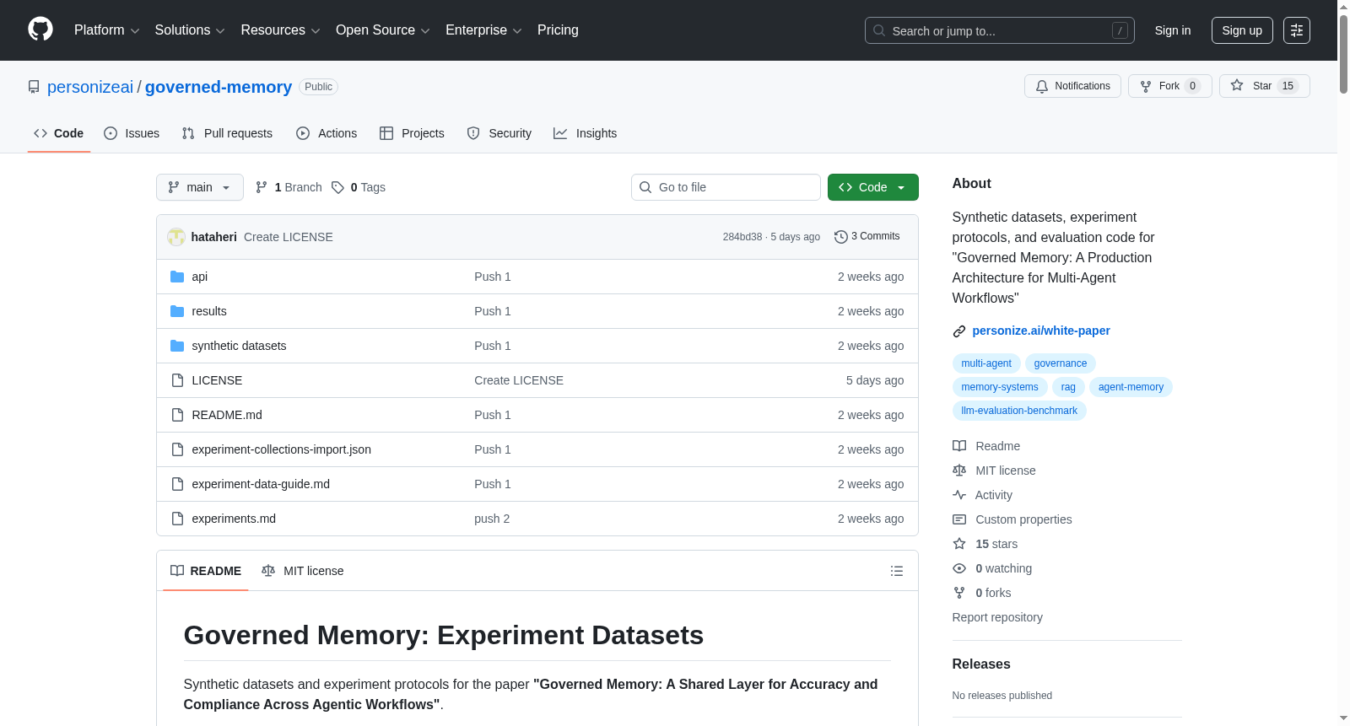
Task: Open the README outline list icon
Action: coord(897,571)
